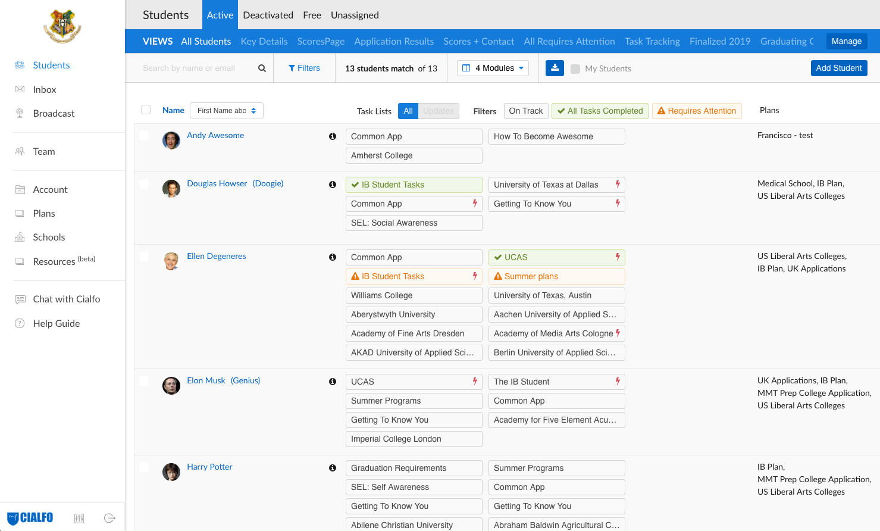The image size is (880, 531).
Task: Open info icon for Andy Awesome
Action: point(333,136)
